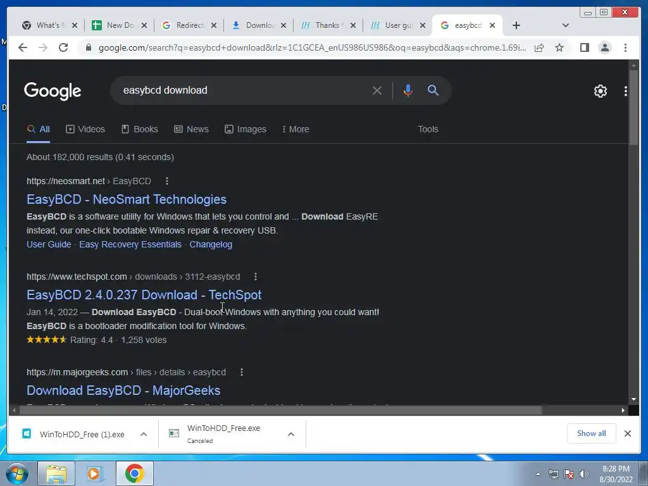Select the All results filter
The width and height of the screenshot is (648, 486).
click(39, 129)
